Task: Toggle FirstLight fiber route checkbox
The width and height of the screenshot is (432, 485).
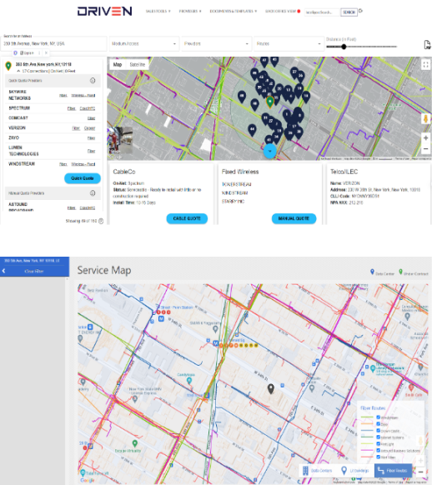Action: pos(378,443)
